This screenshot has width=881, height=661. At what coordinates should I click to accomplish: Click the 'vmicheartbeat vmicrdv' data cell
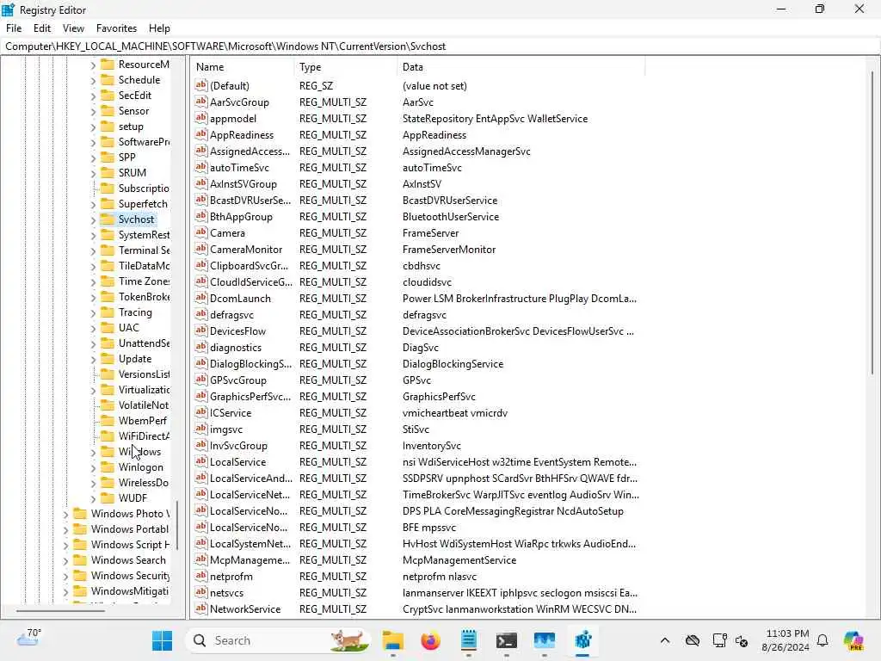pos(454,412)
